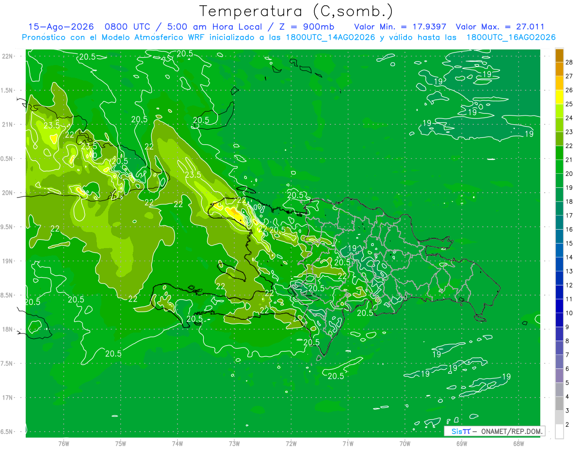582x450 pixels.
Task: Click the "72W" longitude axis label
Action: pos(291,444)
